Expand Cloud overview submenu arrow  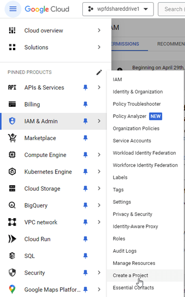tap(99, 30)
